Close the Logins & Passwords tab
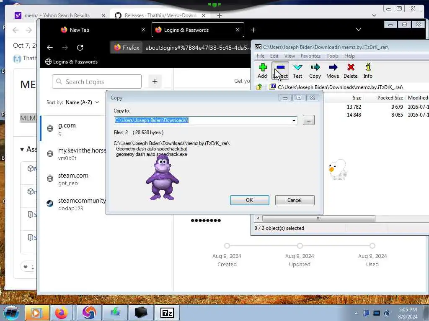 [x=238, y=30]
